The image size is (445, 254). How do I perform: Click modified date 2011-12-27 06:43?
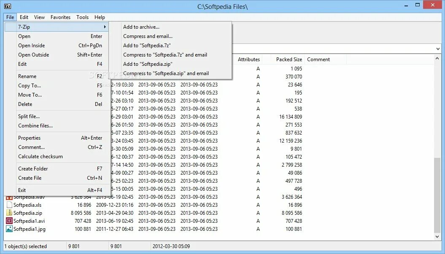click(x=115, y=229)
